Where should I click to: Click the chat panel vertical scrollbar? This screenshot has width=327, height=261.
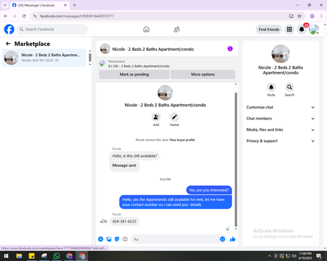tap(235, 159)
